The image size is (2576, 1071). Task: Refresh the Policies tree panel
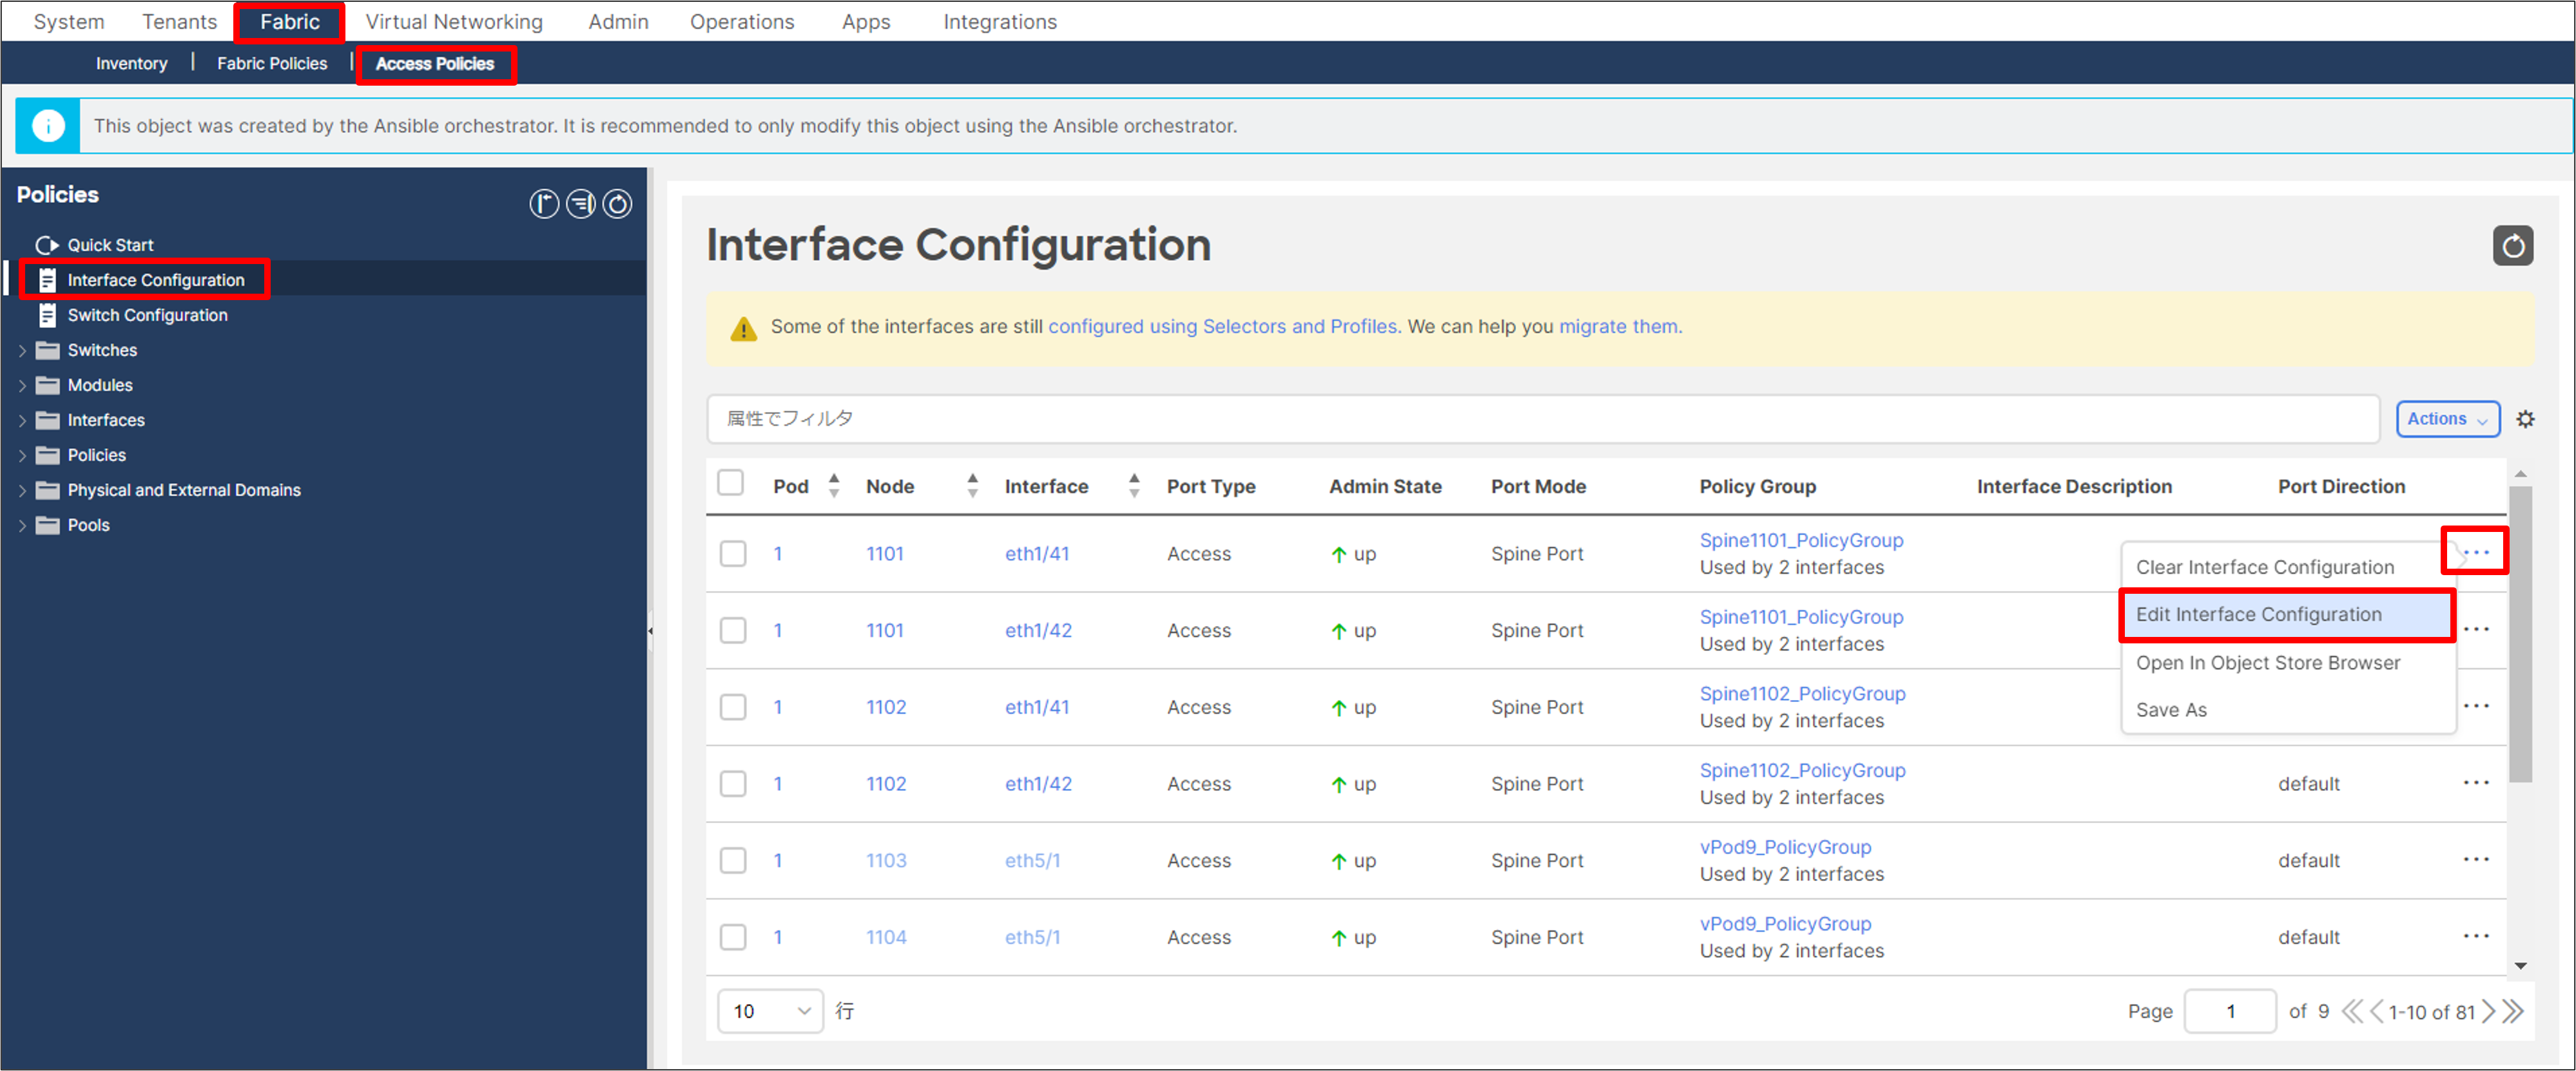(617, 204)
